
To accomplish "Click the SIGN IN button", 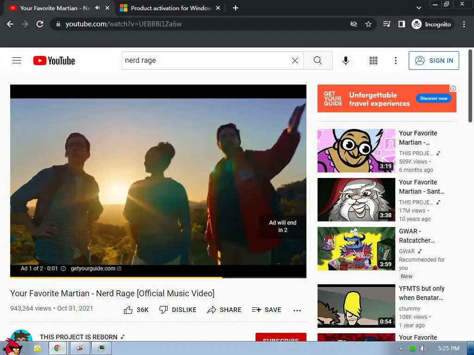I will pyautogui.click(x=434, y=61).
